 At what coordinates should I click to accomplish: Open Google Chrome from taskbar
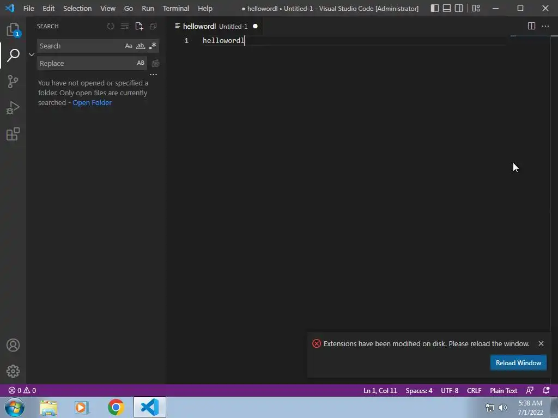click(116, 407)
